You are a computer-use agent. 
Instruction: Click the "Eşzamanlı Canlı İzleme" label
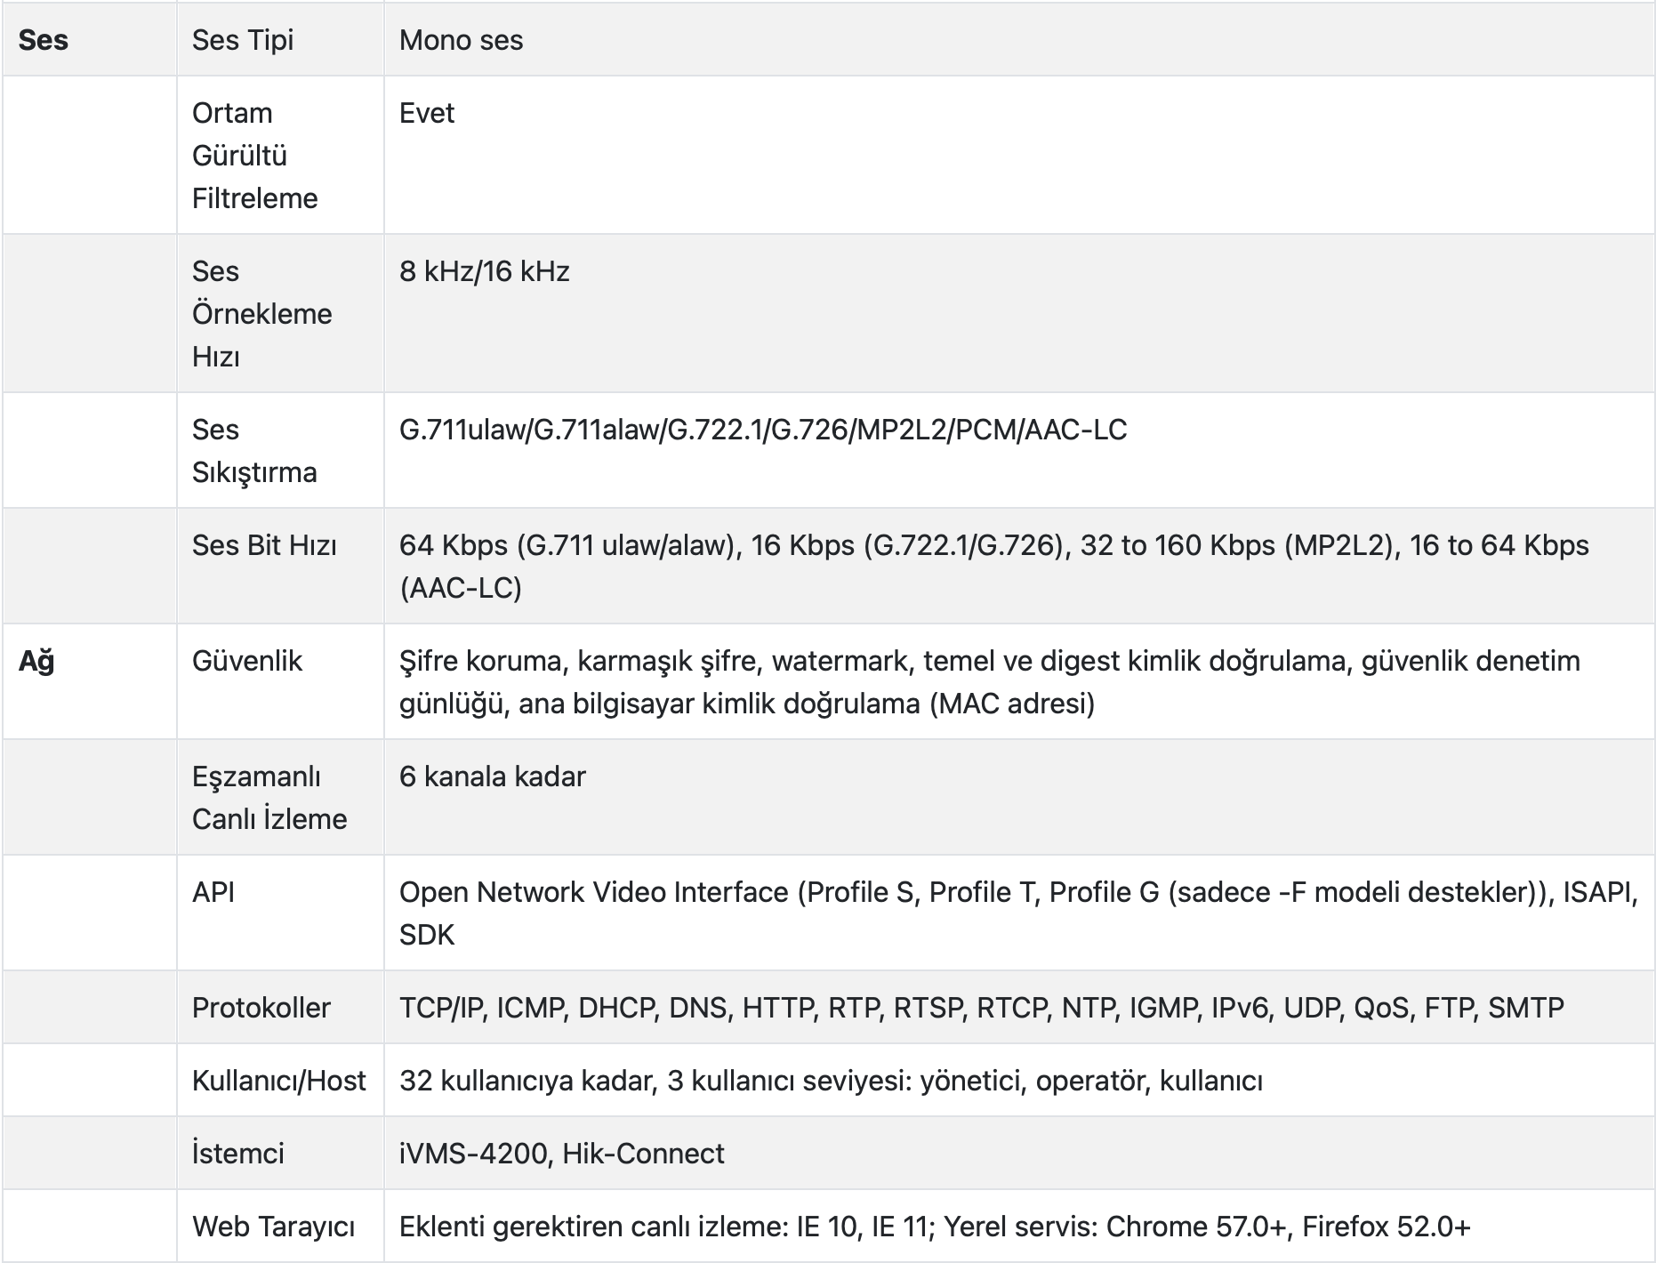click(x=269, y=798)
